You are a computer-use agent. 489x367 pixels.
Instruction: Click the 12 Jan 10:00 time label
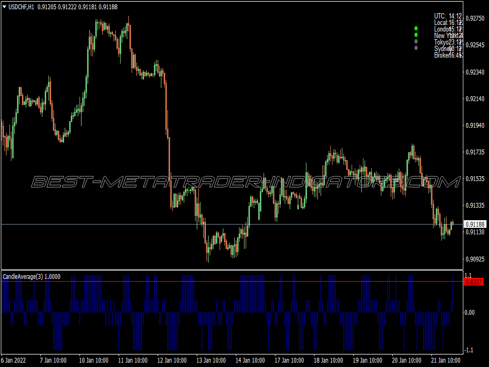click(172, 360)
